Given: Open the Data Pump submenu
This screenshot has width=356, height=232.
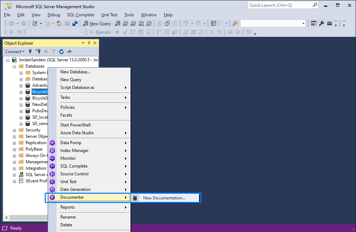Looking at the screenshot, I should point(89,143).
